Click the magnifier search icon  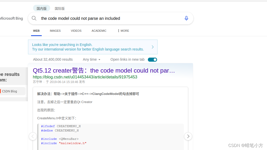click(34, 18)
